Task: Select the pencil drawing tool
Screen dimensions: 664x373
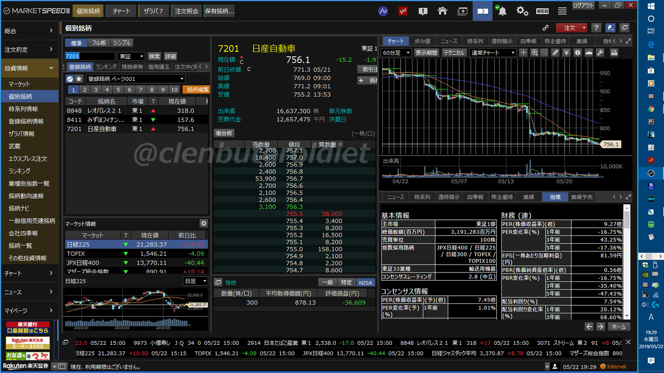Action: tap(556, 52)
